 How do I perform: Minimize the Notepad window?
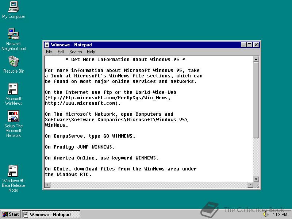(243, 45)
